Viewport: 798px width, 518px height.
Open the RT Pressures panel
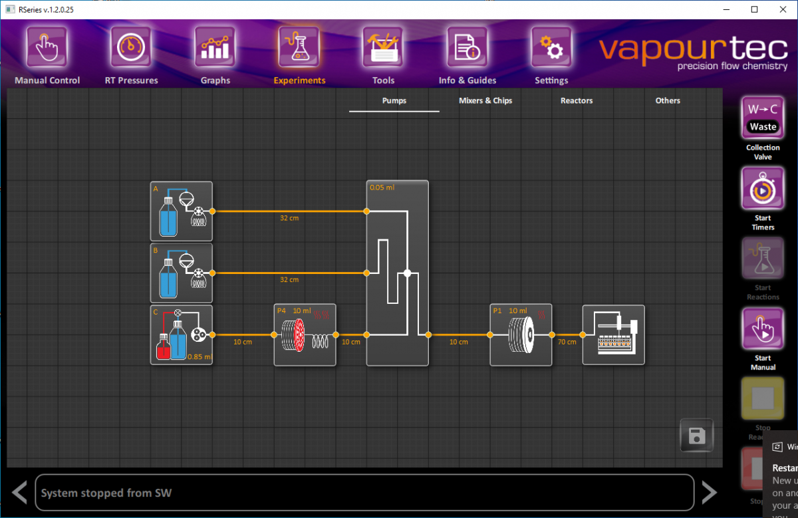click(130, 53)
